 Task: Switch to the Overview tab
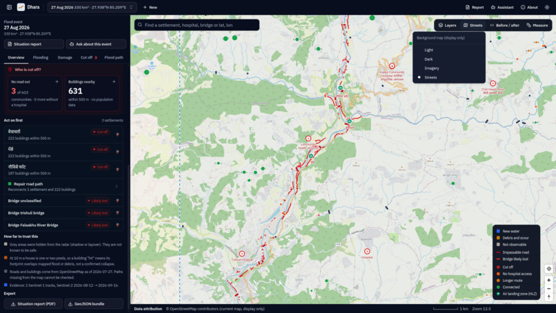tap(16, 57)
